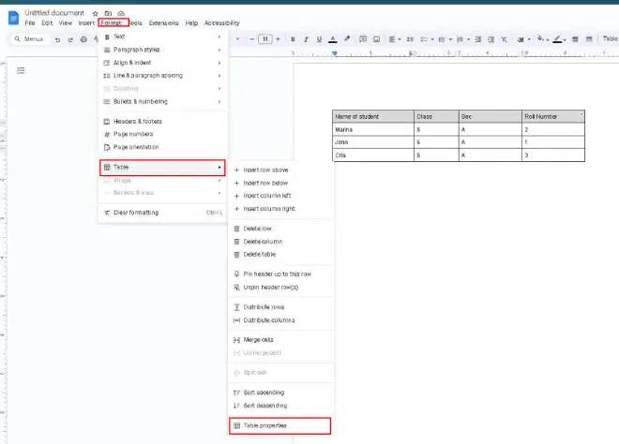619x444 pixels.
Task: Choose Clear formatting in the Format menu
Action: click(162, 213)
